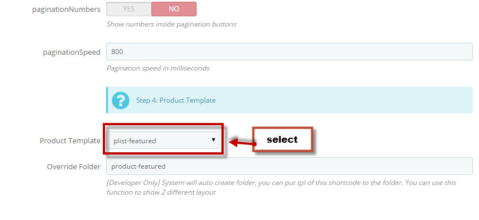The image size is (479, 220).
Task: Click the 'select' annotation callout box
Action: [282, 139]
